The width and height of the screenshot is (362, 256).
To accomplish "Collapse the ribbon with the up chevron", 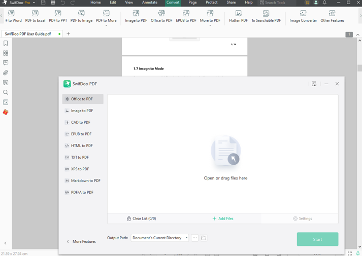I will (x=357, y=34).
